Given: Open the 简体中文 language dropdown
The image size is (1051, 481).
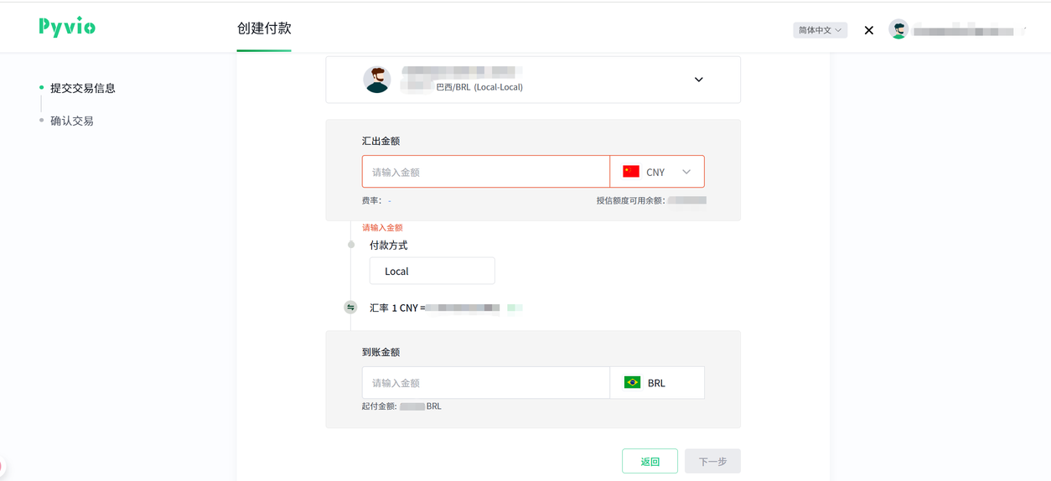Looking at the screenshot, I should 820,30.
